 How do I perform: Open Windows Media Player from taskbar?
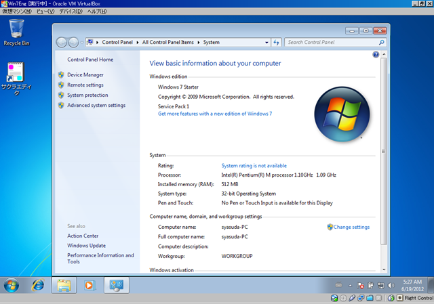(x=89, y=285)
